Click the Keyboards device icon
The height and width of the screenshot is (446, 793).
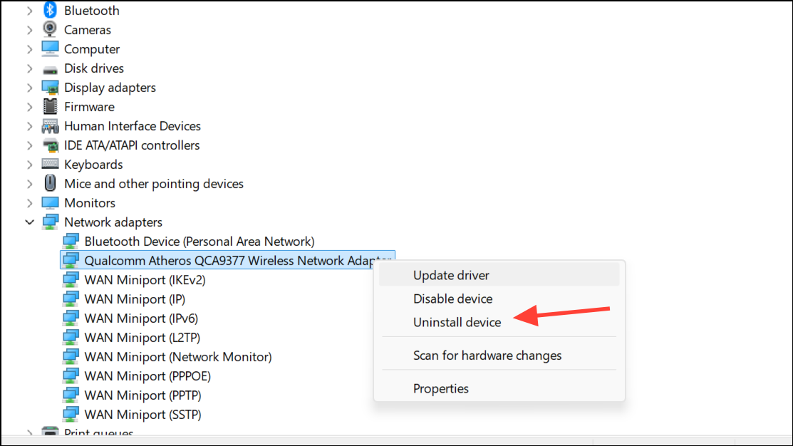click(49, 164)
